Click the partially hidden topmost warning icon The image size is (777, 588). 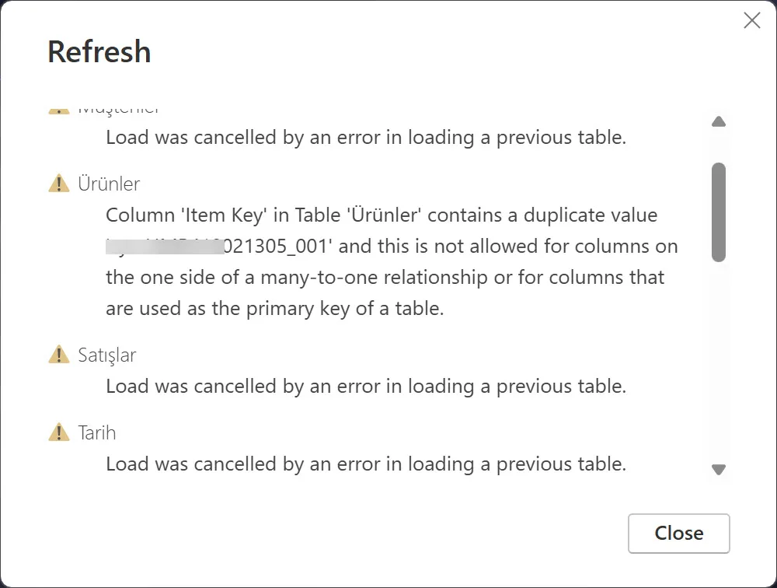coord(59,110)
